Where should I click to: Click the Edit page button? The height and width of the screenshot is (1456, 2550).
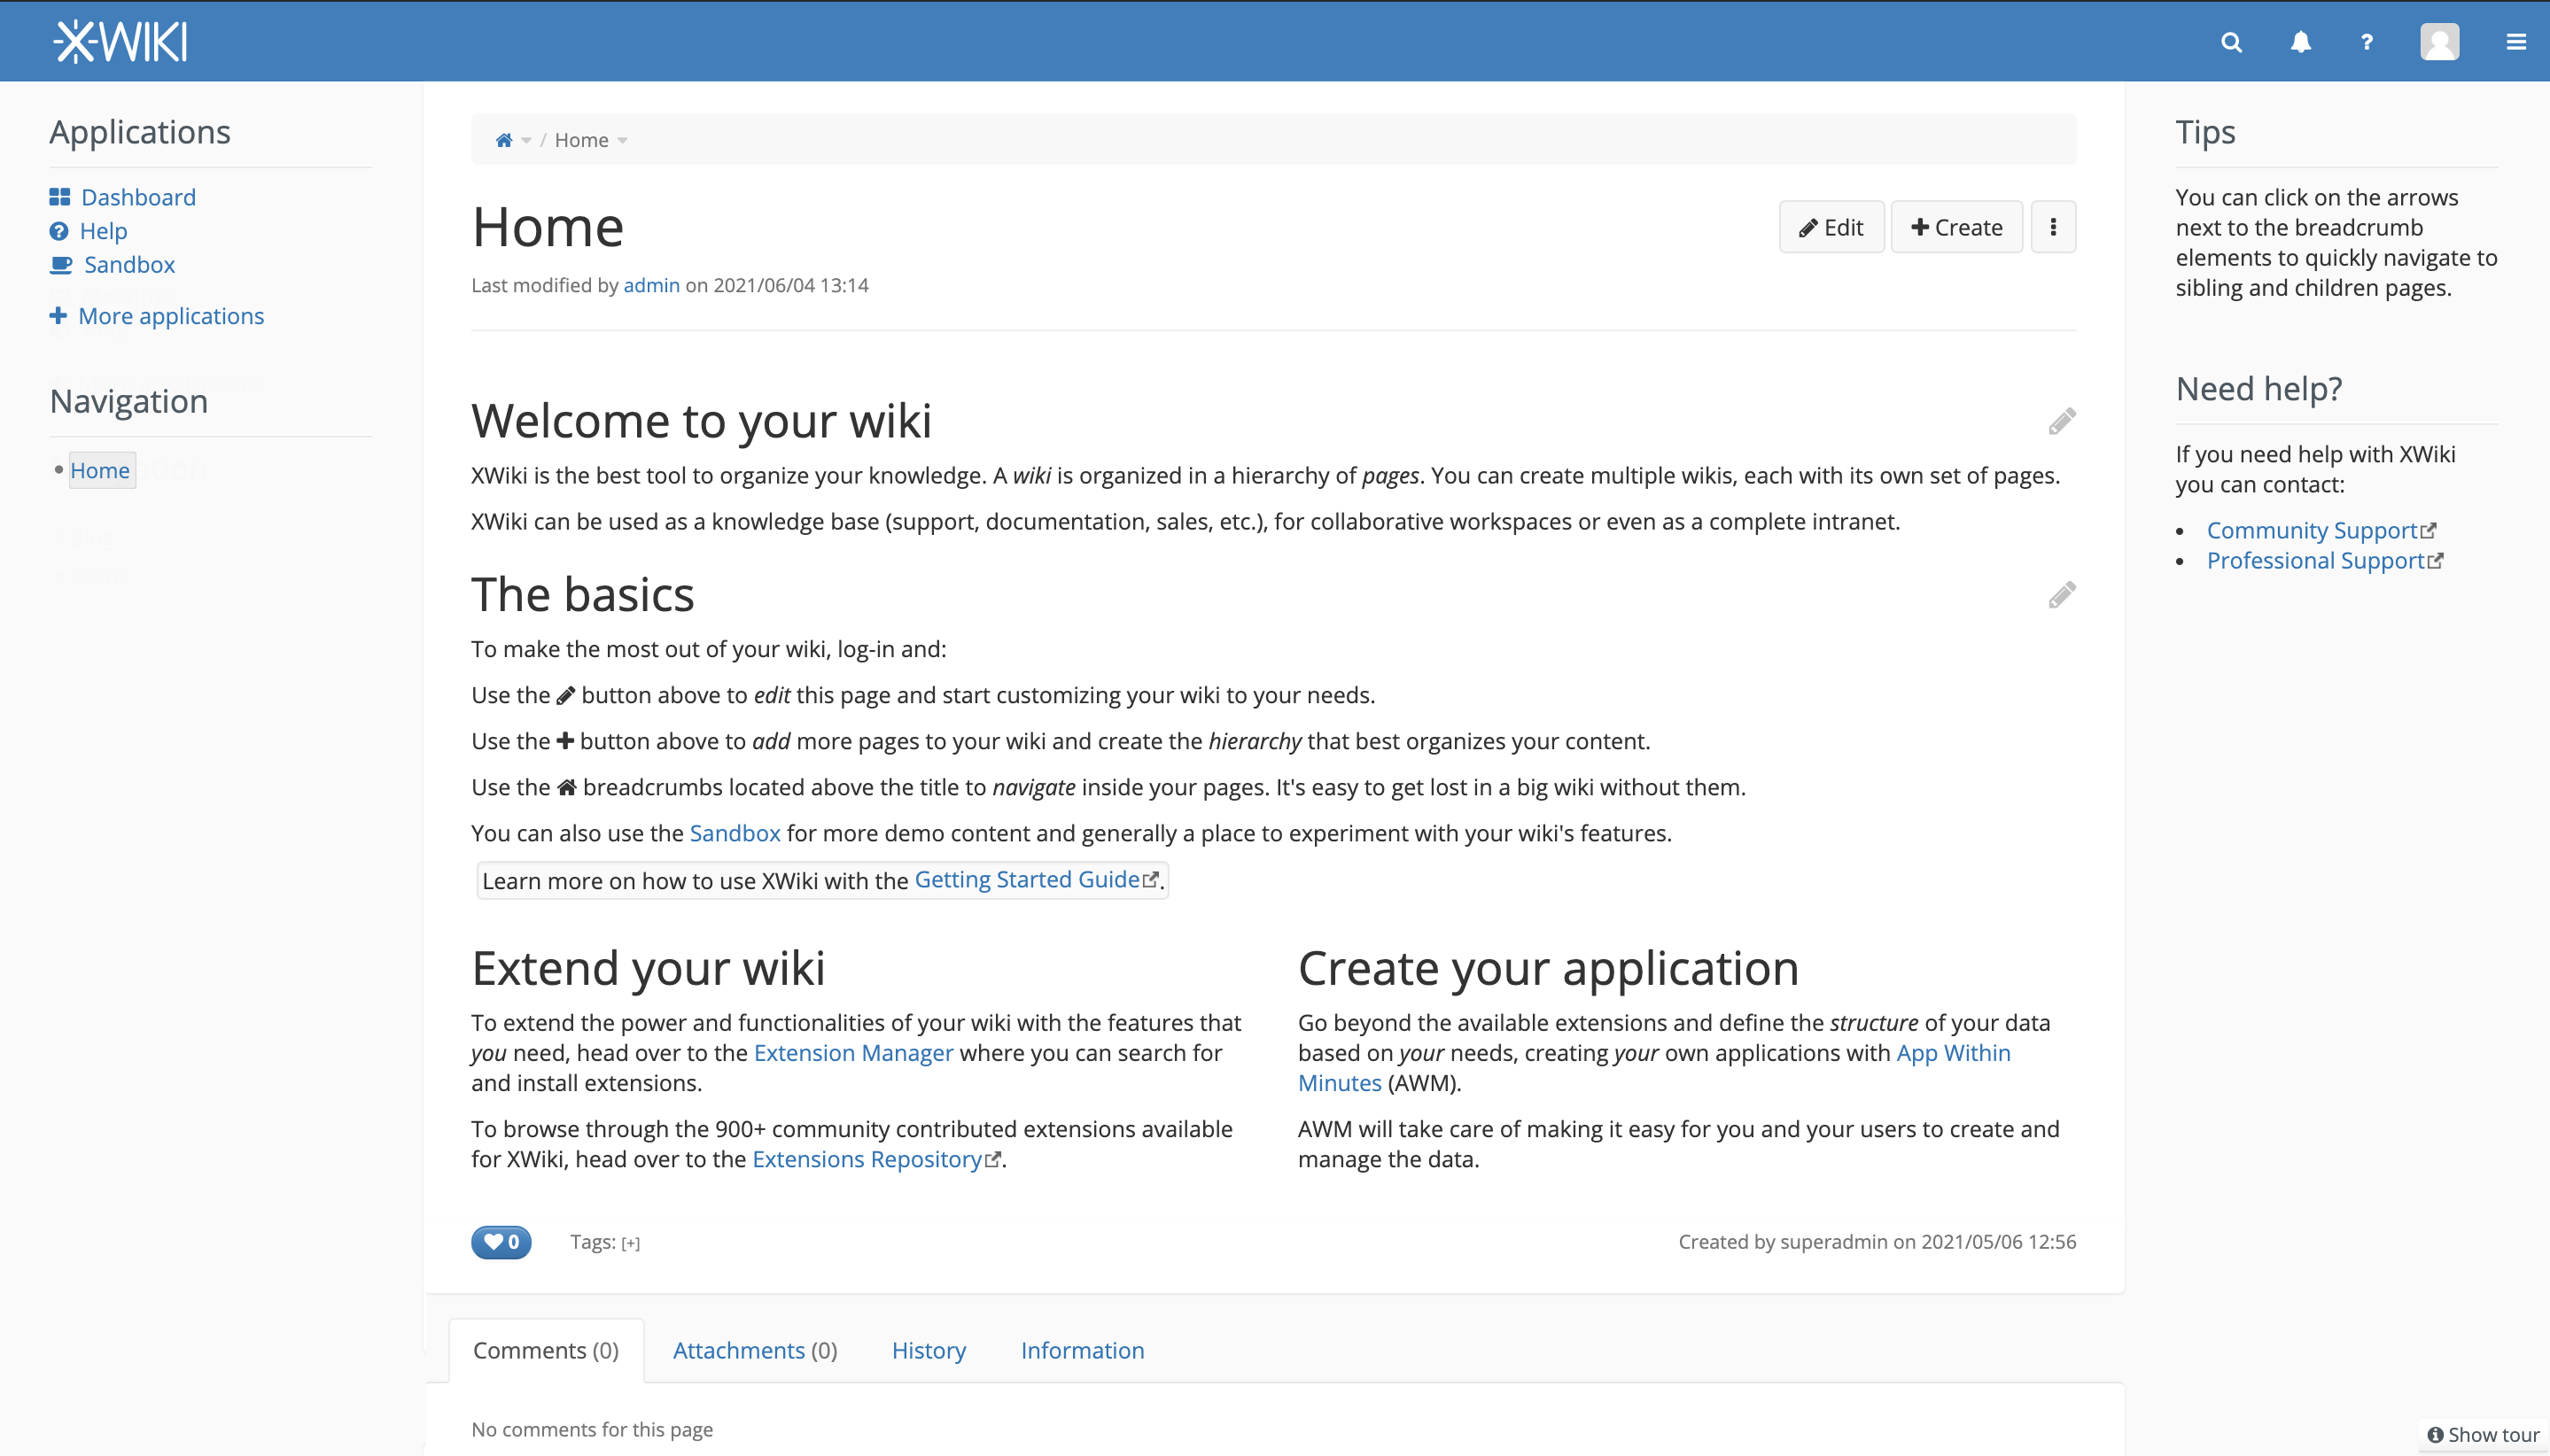pyautogui.click(x=1831, y=227)
